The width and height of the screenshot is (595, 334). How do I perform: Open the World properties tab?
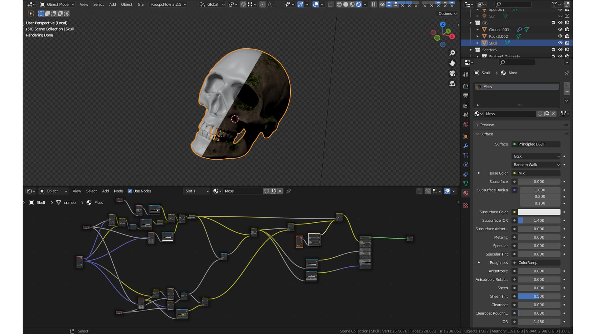pyautogui.click(x=465, y=124)
